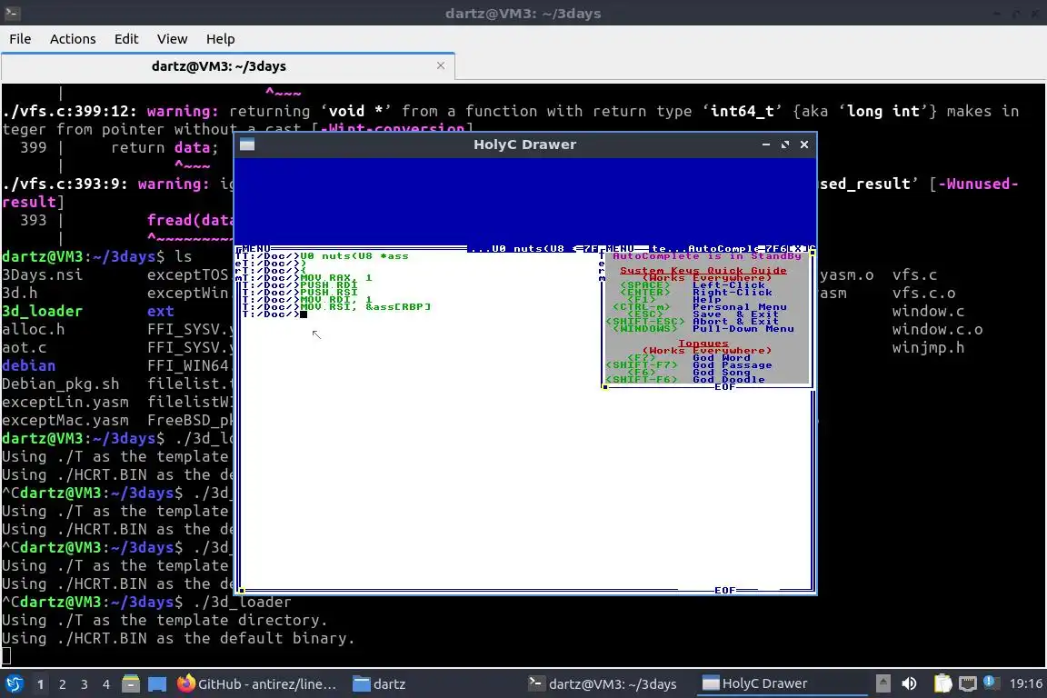1047x698 pixels.
Task: Click the Save & Exit link
Action: (735, 314)
